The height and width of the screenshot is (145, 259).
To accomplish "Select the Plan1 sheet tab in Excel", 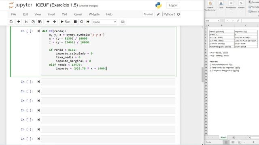I will (223, 137).
